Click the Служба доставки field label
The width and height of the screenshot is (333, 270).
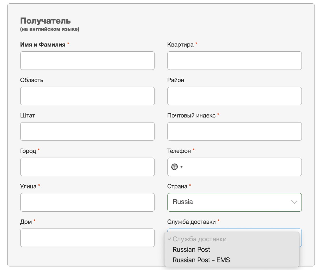tap(191, 222)
